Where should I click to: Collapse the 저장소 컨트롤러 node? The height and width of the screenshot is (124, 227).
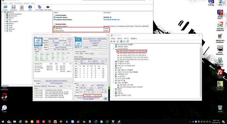(113, 83)
